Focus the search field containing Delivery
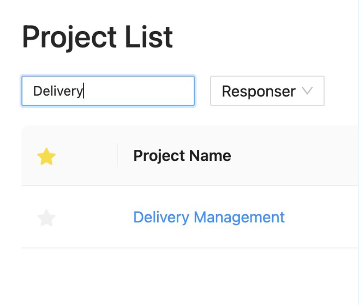 click(x=108, y=91)
